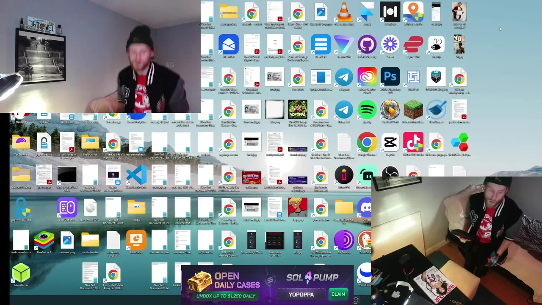Select the zipped folder icon at top

click(x=228, y=12)
